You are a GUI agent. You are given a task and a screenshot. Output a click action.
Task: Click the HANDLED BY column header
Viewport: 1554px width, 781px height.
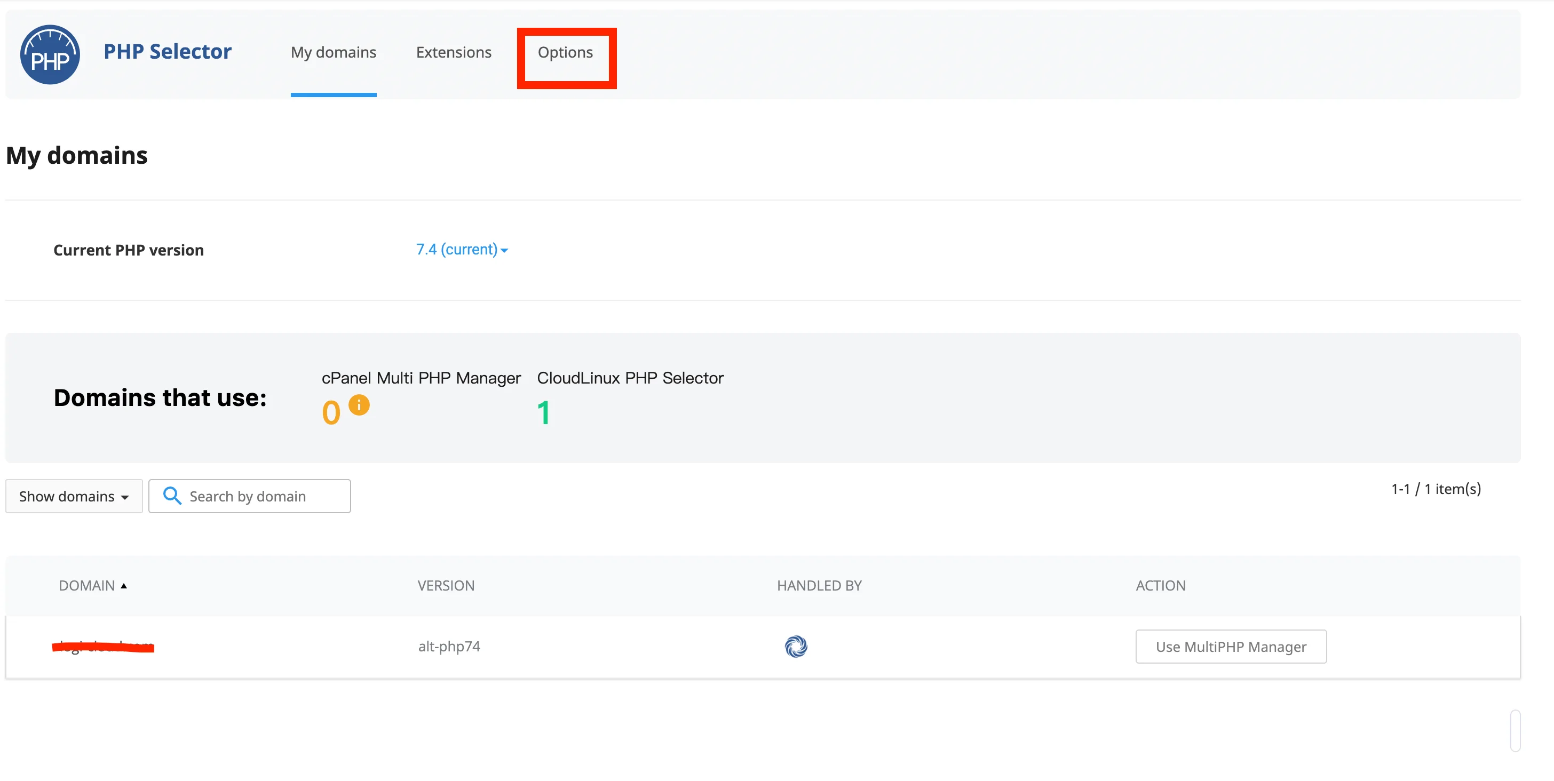819,586
